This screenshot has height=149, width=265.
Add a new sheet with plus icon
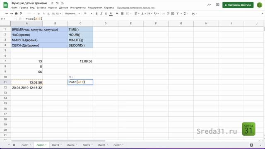9,145
